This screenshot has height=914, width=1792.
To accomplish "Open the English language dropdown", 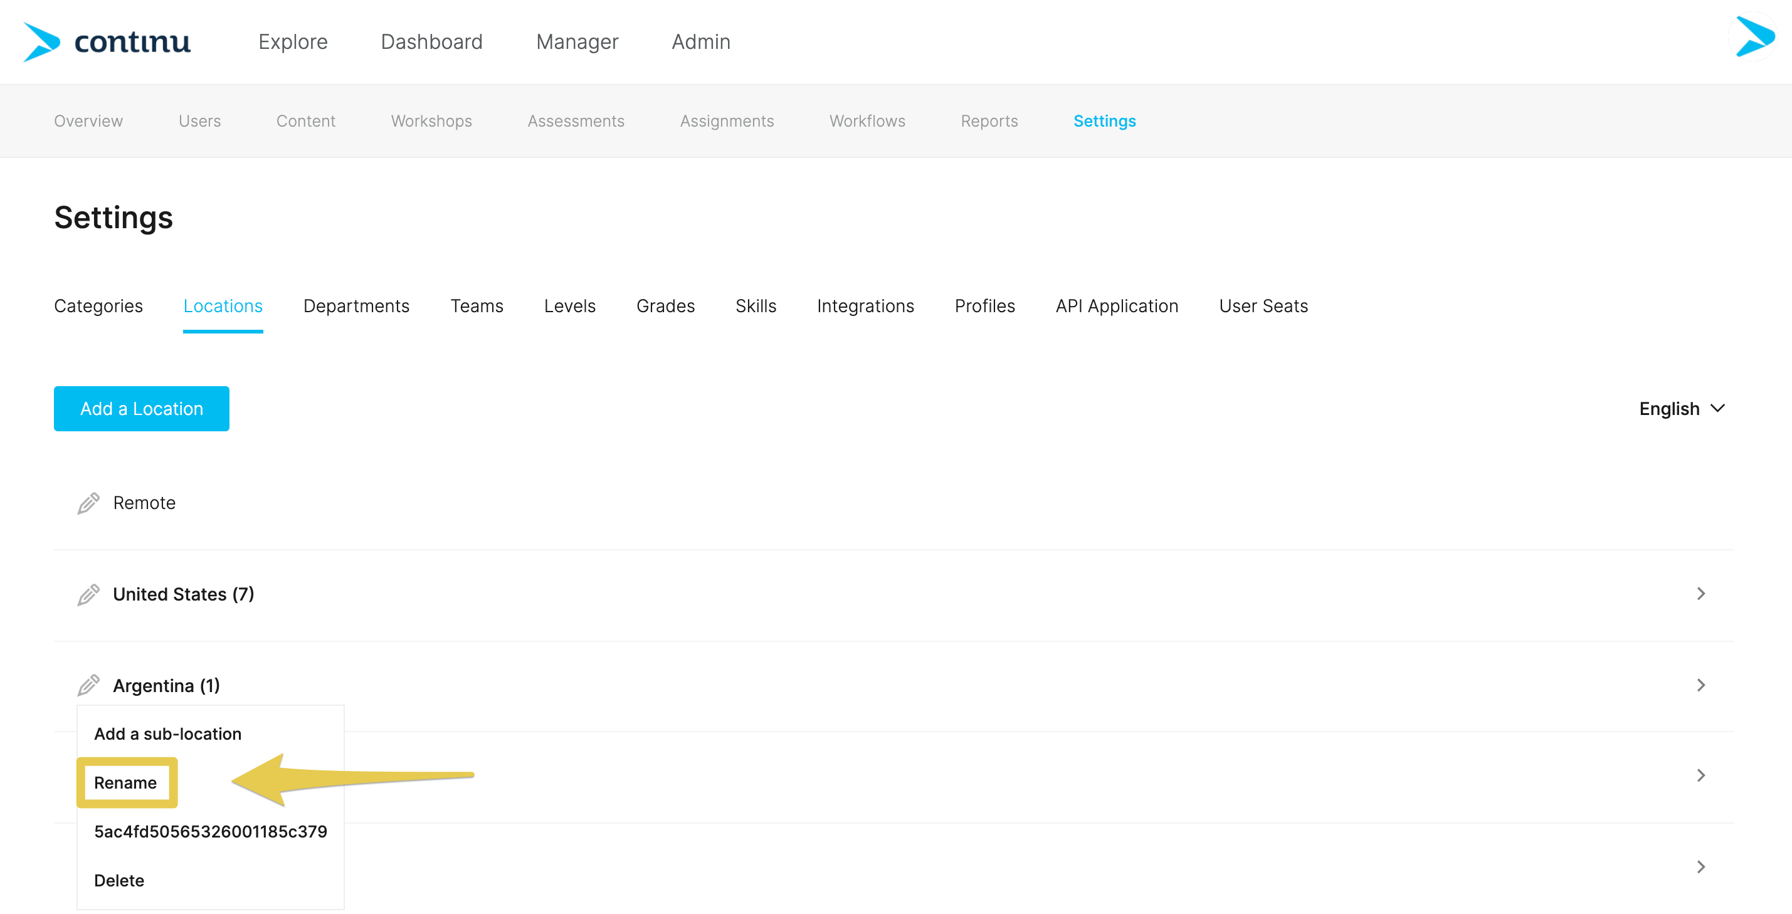I will pos(1682,409).
